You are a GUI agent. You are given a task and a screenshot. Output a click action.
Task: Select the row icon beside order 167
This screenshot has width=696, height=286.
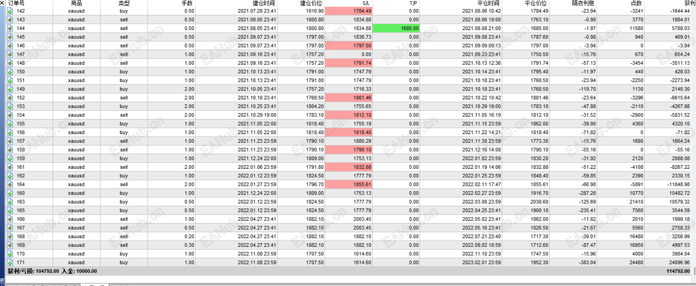click(10, 228)
